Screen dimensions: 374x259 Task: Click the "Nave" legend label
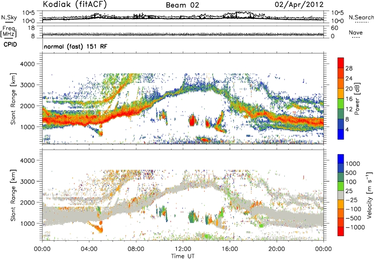(x=356, y=32)
